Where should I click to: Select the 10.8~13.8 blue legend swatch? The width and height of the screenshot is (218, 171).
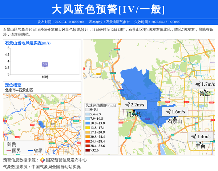(x=88, y=123)
